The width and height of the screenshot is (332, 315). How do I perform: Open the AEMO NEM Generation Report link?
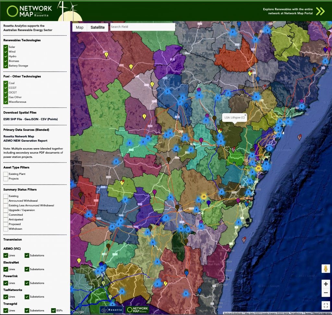click(x=25, y=141)
